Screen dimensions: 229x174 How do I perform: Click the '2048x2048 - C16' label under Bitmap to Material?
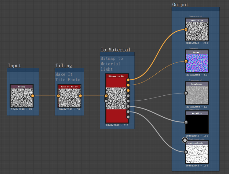(x=117, y=125)
